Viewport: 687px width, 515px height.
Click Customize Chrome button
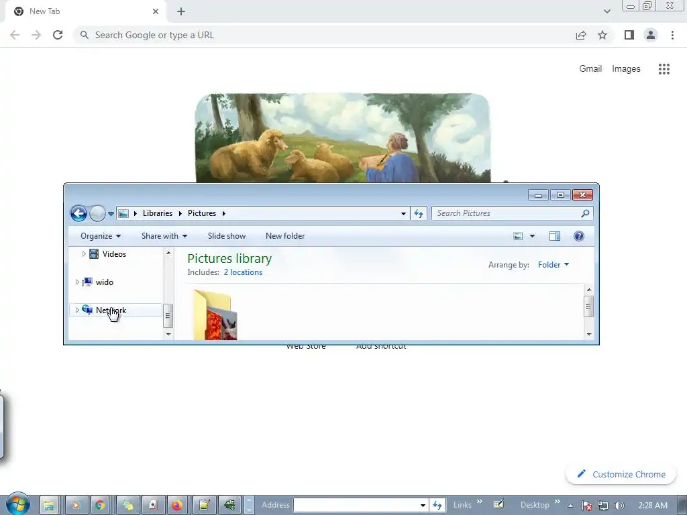tap(621, 474)
